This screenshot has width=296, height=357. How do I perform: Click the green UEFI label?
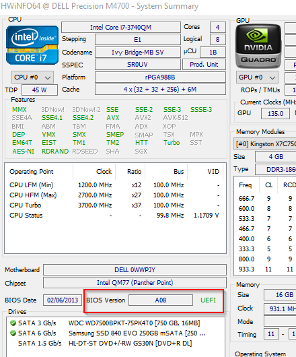tap(208, 300)
